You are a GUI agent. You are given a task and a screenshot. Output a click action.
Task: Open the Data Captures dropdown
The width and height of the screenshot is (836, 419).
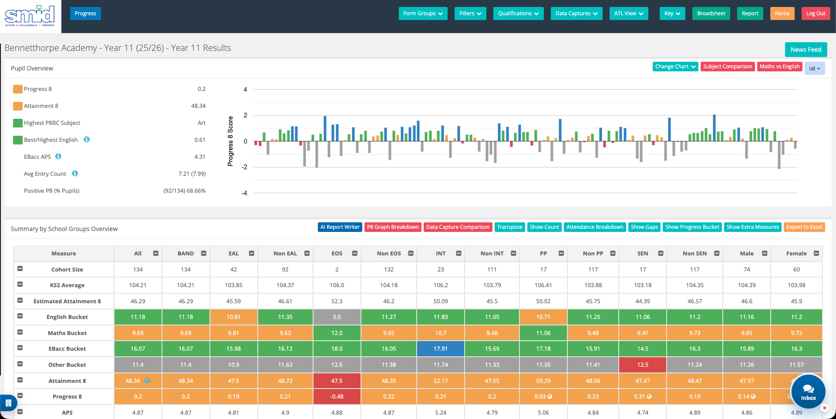tap(576, 13)
